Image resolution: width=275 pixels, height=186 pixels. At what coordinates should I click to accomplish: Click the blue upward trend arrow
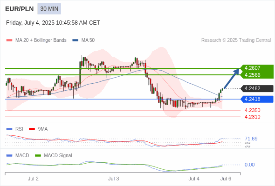[232, 79]
